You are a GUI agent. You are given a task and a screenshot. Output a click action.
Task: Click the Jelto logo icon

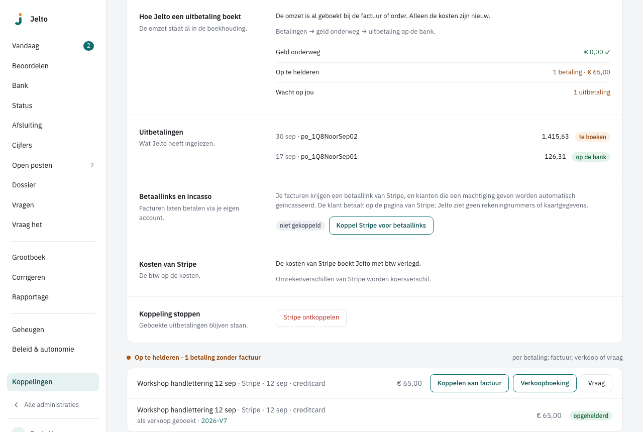(19, 19)
